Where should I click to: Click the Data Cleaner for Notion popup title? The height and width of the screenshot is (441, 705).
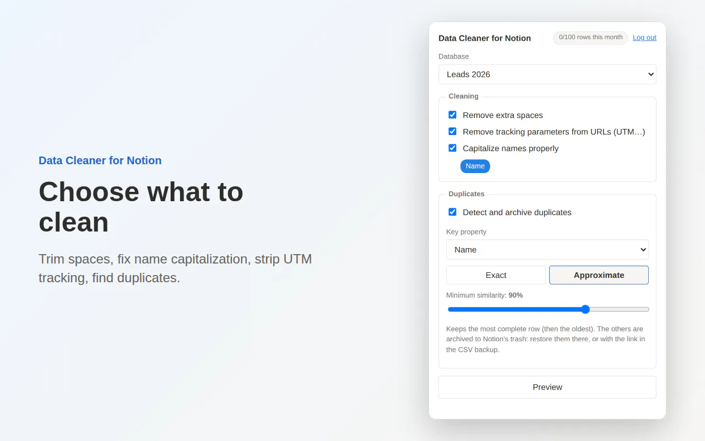tap(485, 38)
